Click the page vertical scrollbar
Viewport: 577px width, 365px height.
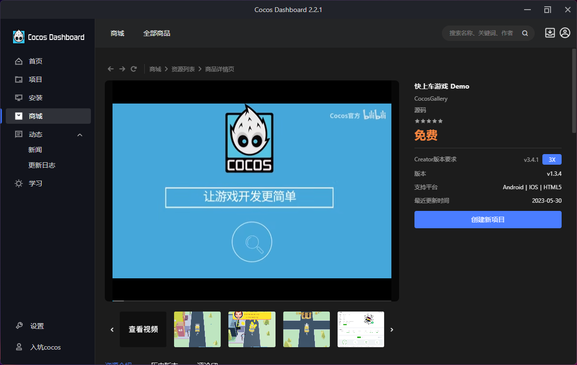point(574,91)
